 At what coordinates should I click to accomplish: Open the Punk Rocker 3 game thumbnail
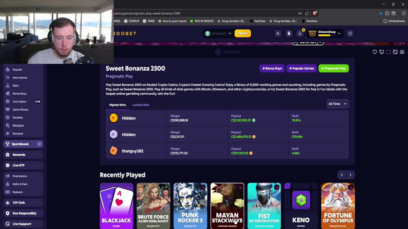point(190,206)
